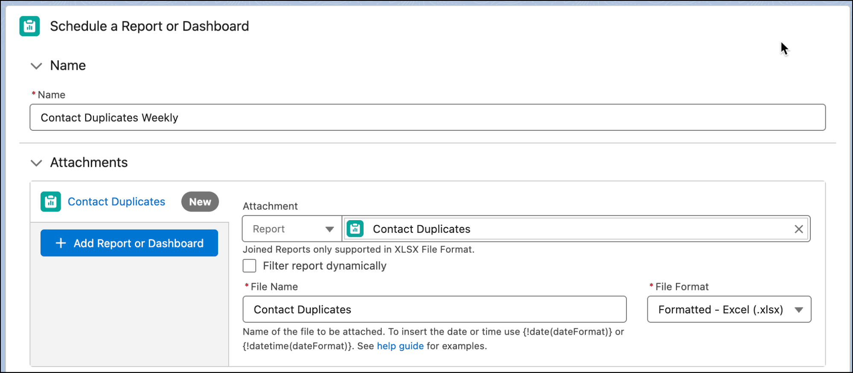Click the Attachment label
853x373 pixels.
click(x=270, y=206)
